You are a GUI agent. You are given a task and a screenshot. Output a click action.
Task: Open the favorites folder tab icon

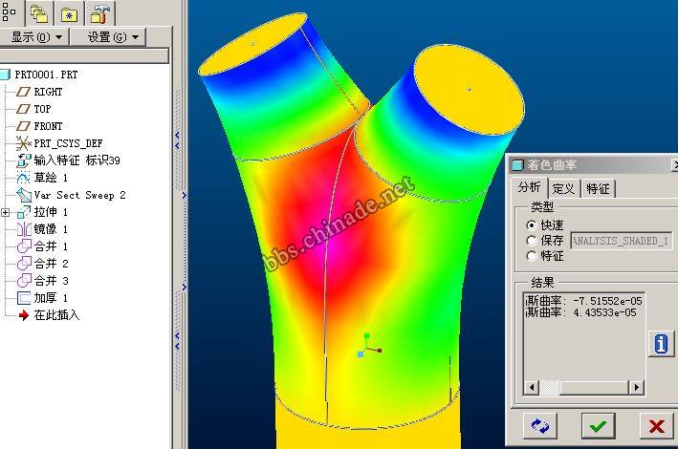coord(69,13)
